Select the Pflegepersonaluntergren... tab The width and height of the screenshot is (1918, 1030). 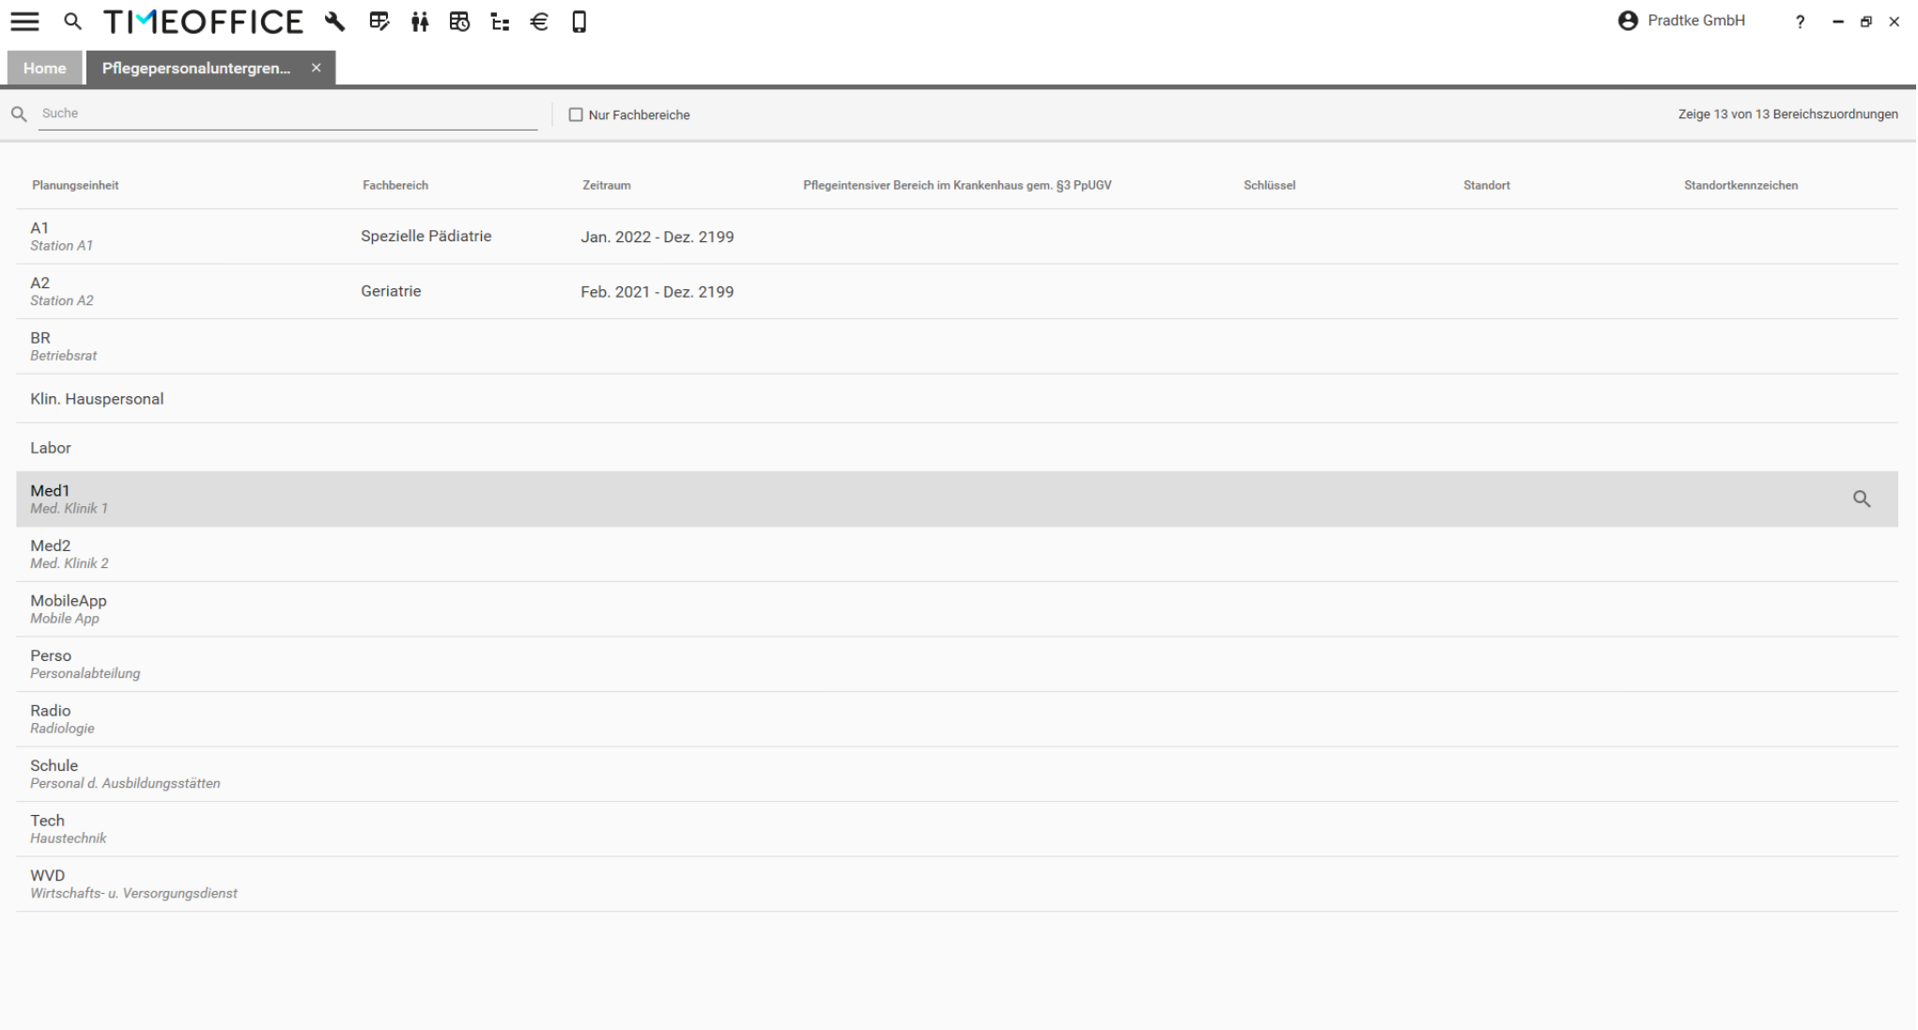click(196, 69)
